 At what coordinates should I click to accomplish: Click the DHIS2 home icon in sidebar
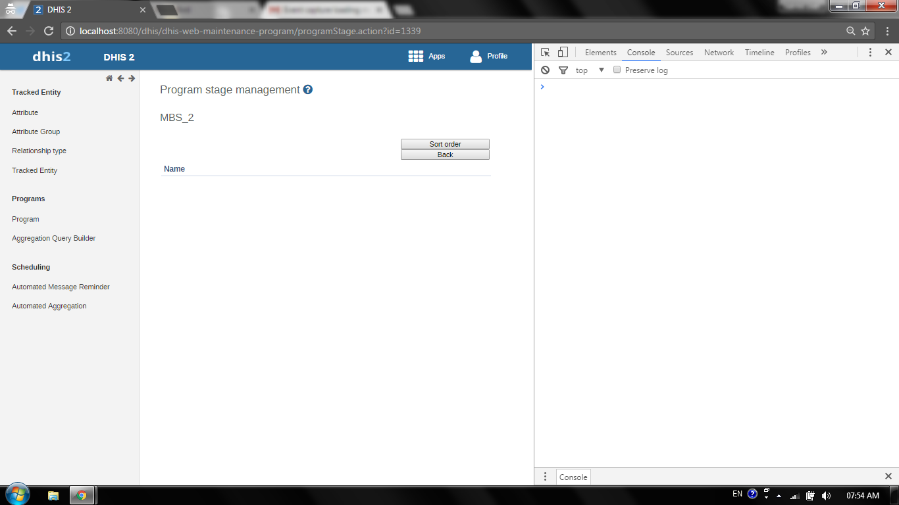point(109,78)
